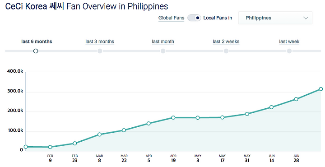Click the FEB 9 x-axis date label

(x=50, y=158)
